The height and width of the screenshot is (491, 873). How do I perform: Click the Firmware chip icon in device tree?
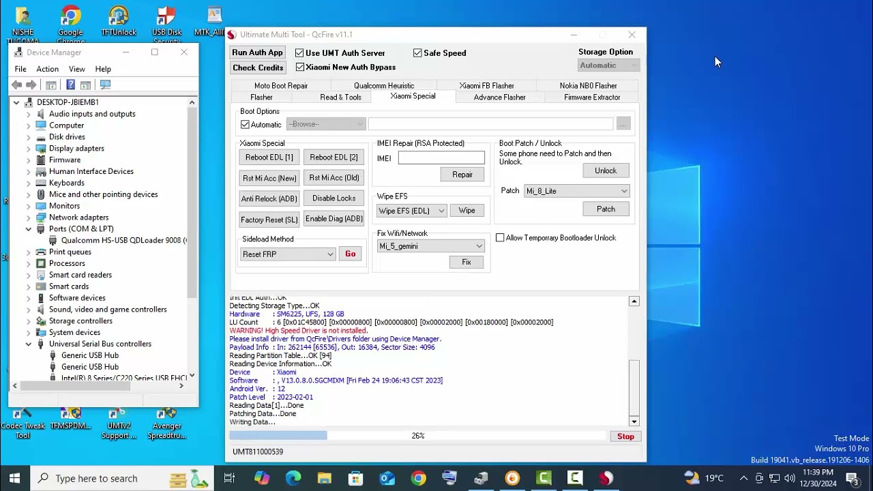pyautogui.click(x=41, y=160)
